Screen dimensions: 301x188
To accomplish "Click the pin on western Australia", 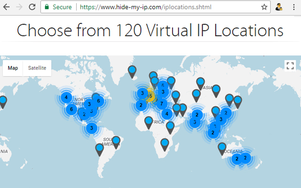I will 222,148.
